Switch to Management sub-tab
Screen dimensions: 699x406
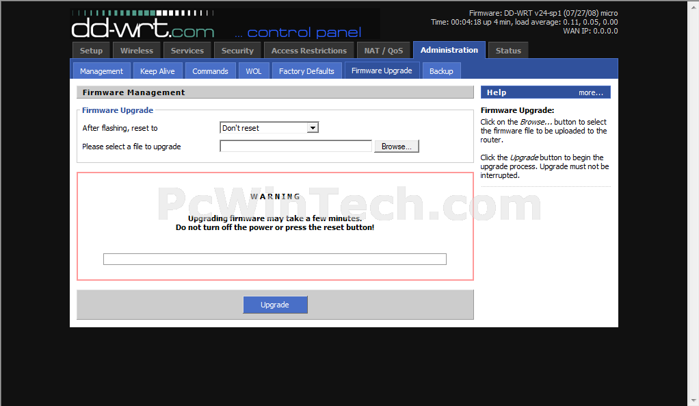101,71
